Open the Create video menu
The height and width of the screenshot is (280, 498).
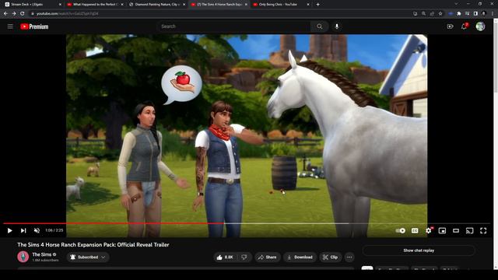coord(450,26)
